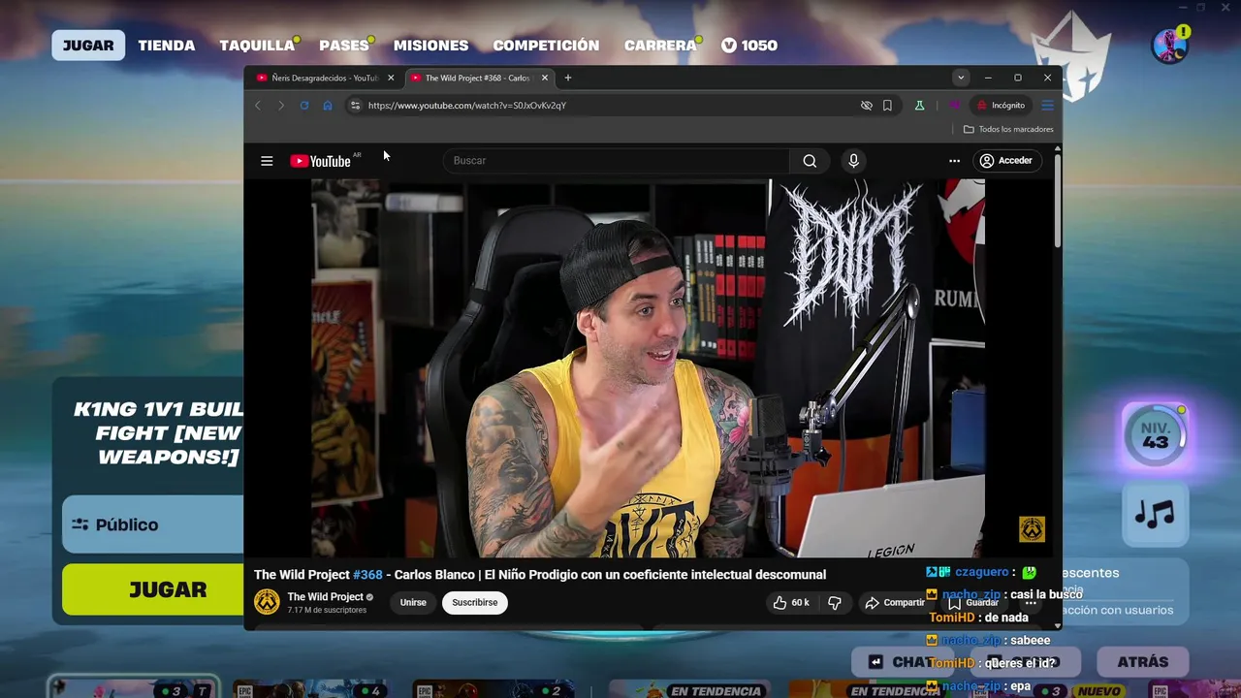Viewport: 1241px width, 698px height.
Task: Click the YouTube search magnifier button
Action: [810, 161]
